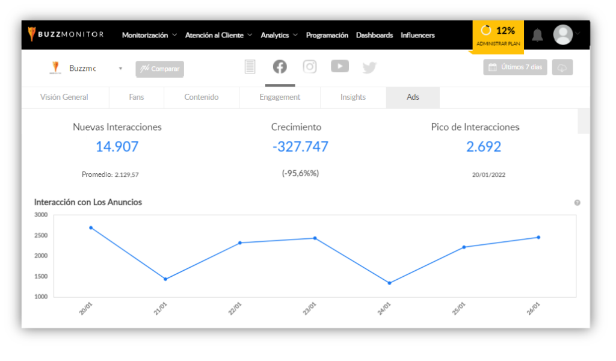Click the Comparar button
This screenshot has height=361, width=616.
coord(160,69)
